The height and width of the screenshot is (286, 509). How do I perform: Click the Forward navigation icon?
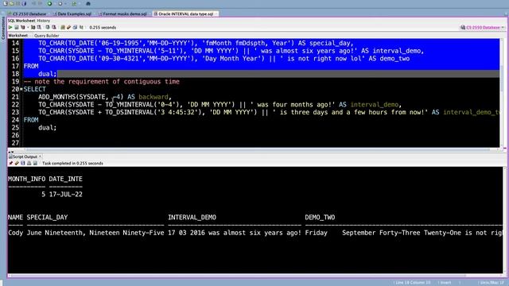[x=60, y=3]
